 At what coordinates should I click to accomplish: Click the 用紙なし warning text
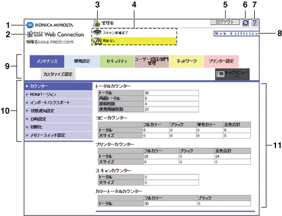(x=109, y=41)
